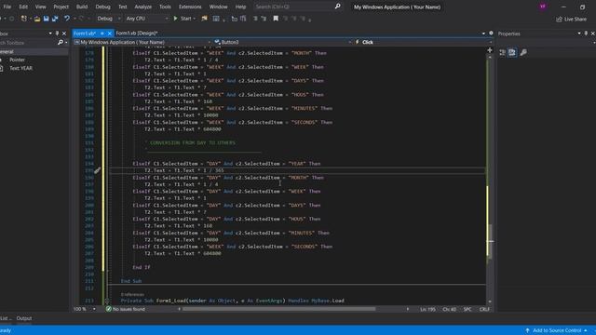
Task: Click the editor settings gear icon
Action: click(491, 33)
